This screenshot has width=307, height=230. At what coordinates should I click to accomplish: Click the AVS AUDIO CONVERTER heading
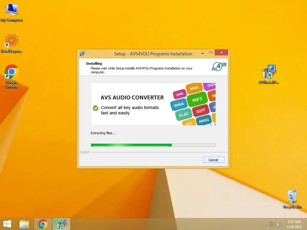coord(132,97)
